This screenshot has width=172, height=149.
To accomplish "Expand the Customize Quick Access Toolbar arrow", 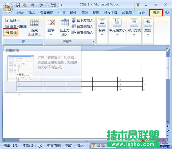I will [62, 5].
